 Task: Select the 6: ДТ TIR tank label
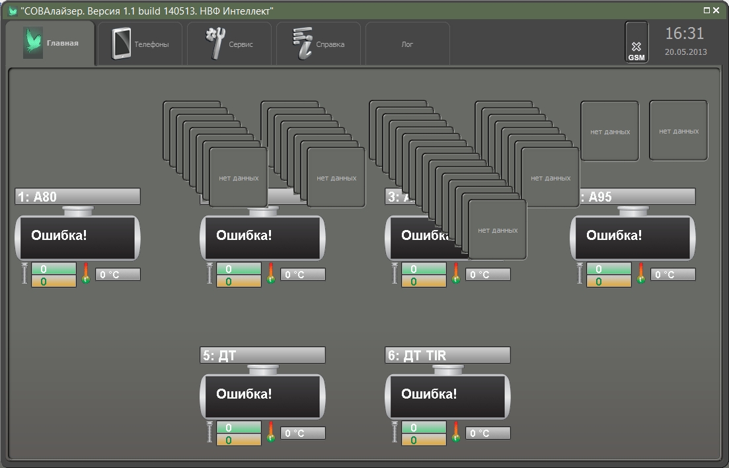[x=447, y=355]
